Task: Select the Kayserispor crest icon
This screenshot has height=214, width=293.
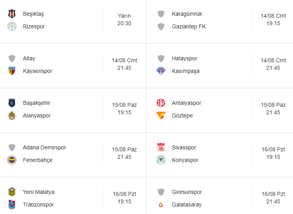Action: pyautogui.click(x=12, y=71)
